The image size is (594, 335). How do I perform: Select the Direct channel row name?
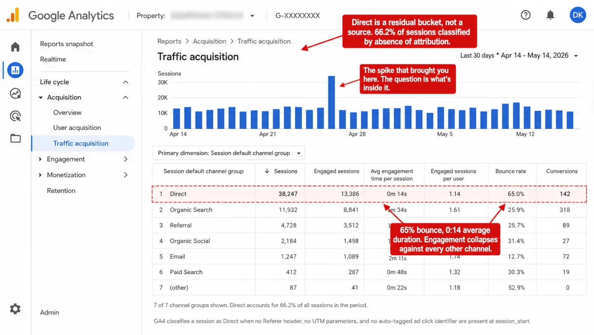point(178,194)
